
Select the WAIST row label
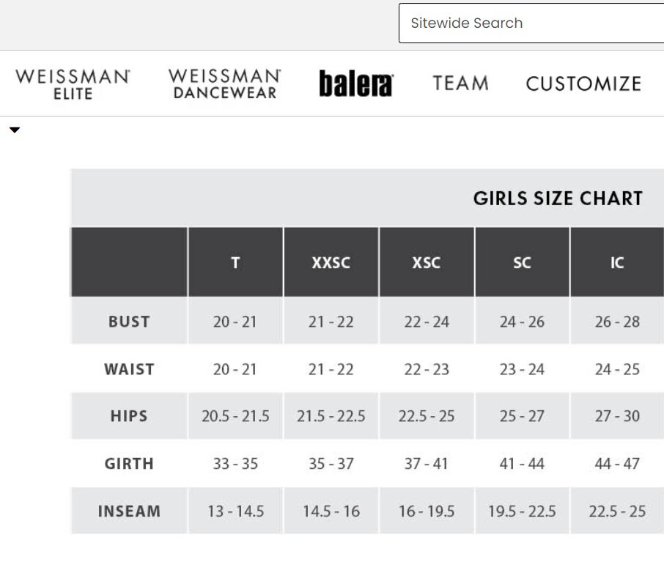coord(129,369)
